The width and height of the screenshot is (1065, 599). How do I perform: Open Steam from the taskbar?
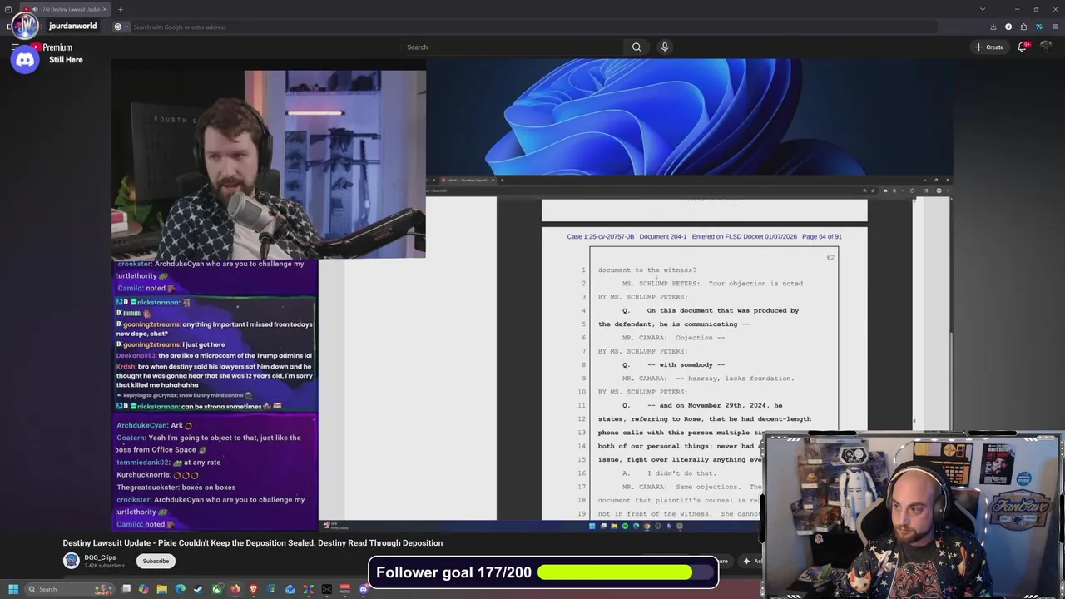click(x=198, y=589)
